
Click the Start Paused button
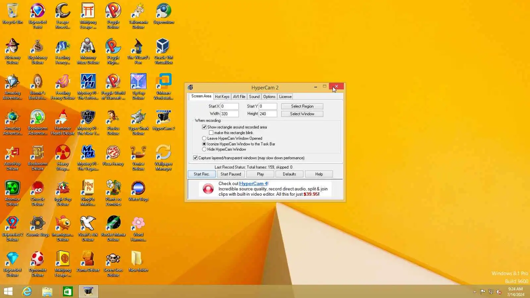pyautogui.click(x=231, y=174)
